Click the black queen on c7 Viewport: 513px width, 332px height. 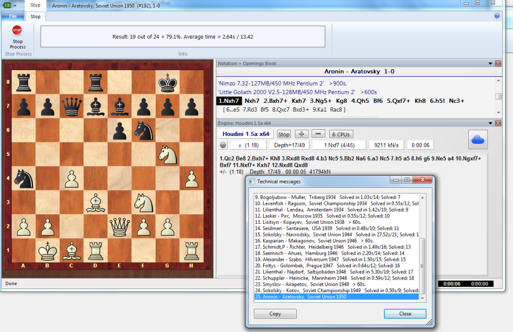coord(71,105)
